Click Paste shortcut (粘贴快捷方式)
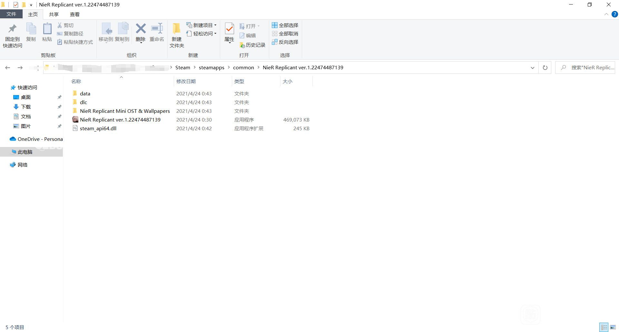 click(x=75, y=42)
